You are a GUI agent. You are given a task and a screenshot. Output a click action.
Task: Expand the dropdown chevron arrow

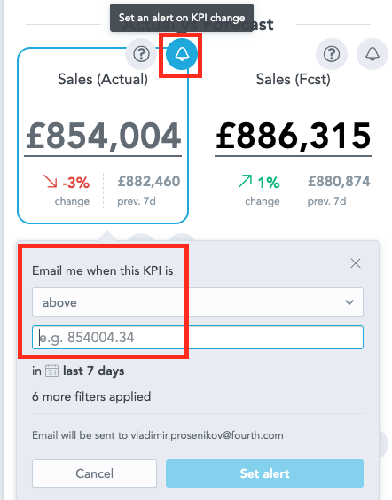pos(349,302)
